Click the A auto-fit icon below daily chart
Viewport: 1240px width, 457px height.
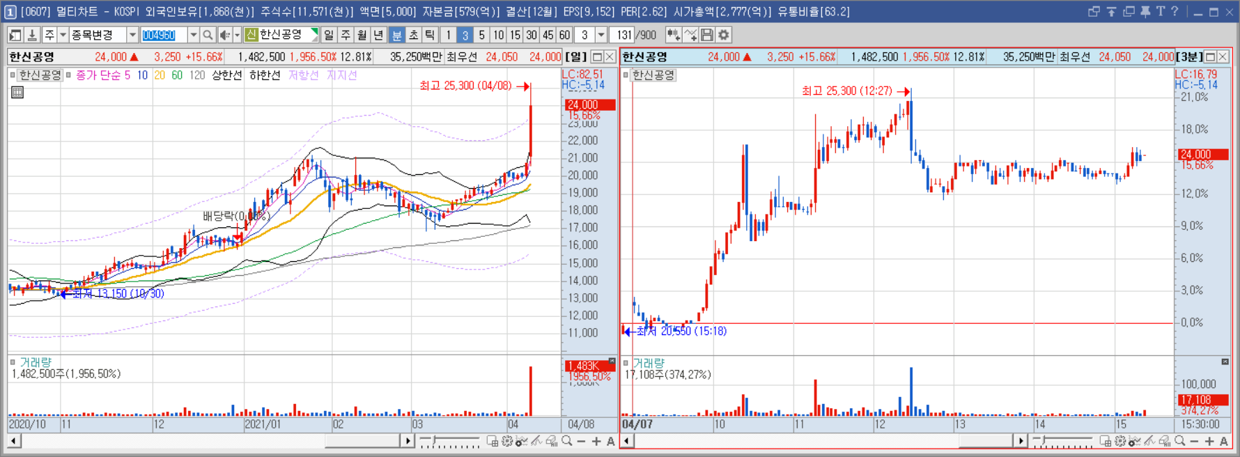tap(611, 441)
